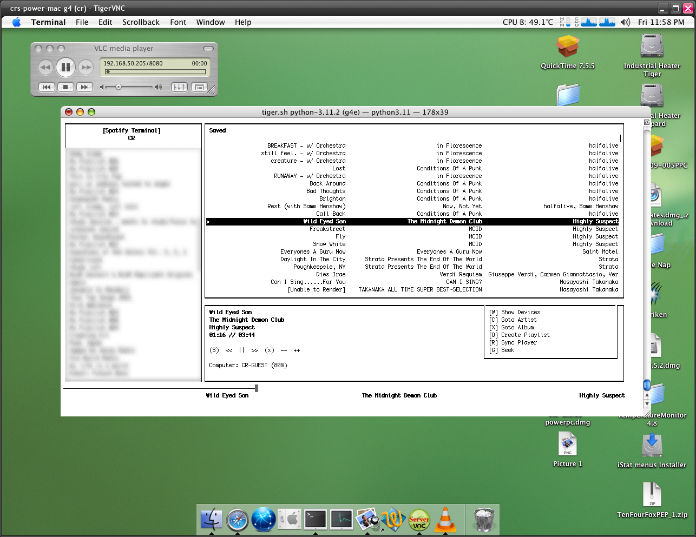
Task: Click the '<<' previous track text control
Action: pos(229,350)
